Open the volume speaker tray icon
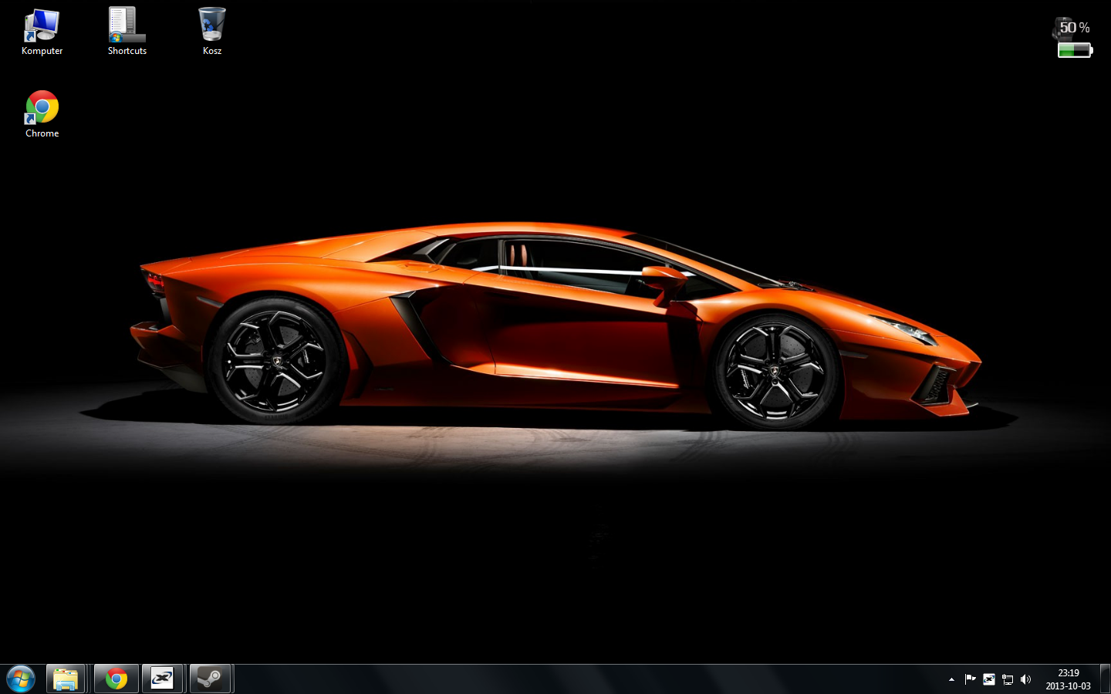1111x694 pixels. [1025, 679]
